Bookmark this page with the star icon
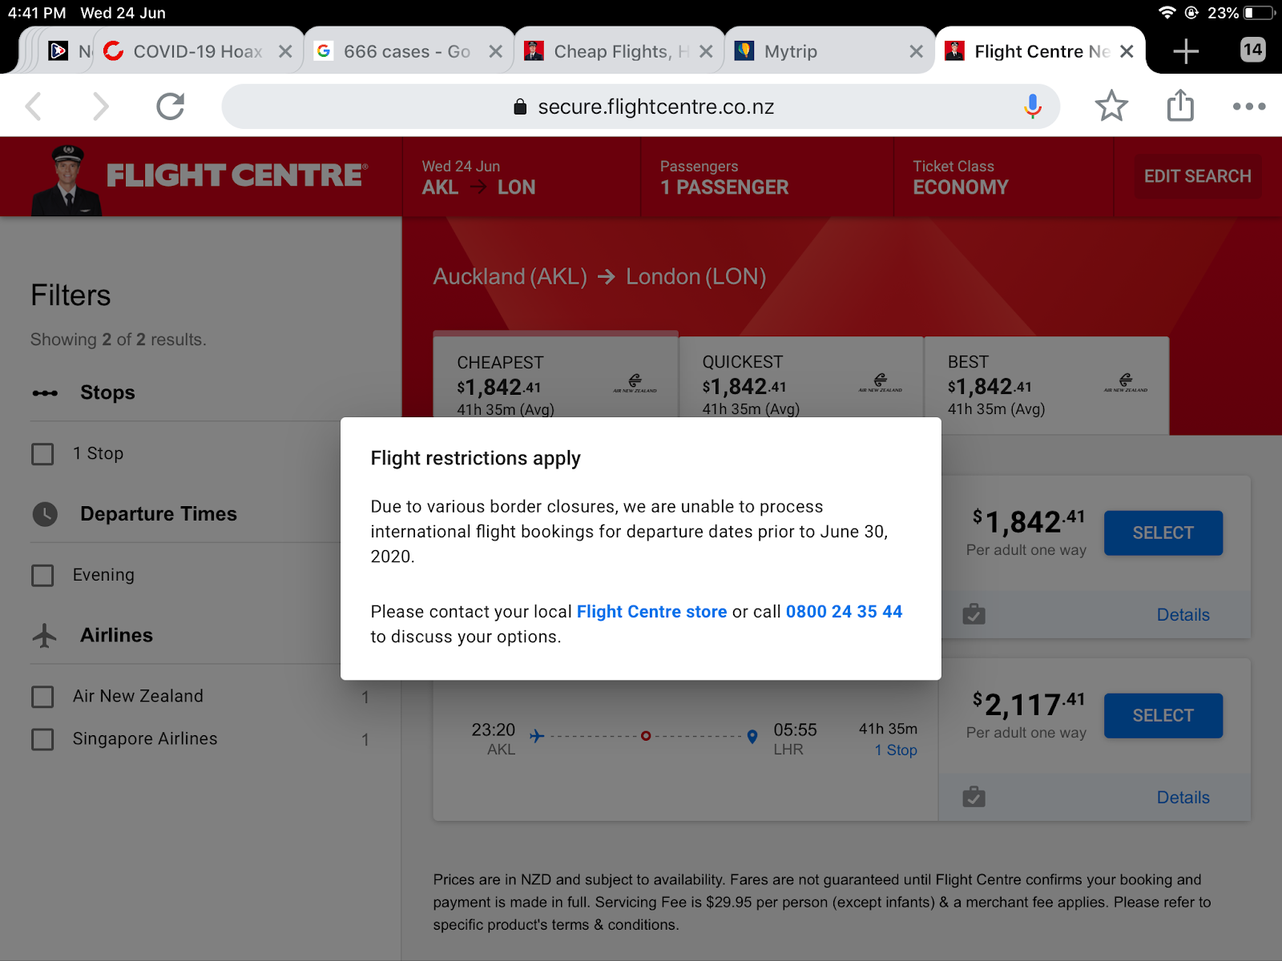 pyautogui.click(x=1111, y=107)
